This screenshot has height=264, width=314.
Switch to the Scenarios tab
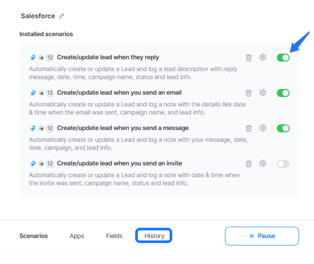click(34, 236)
